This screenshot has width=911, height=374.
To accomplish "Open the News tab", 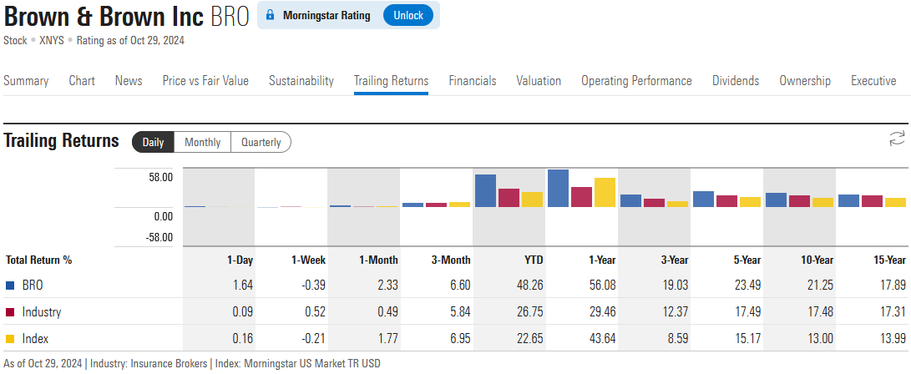I will [129, 81].
